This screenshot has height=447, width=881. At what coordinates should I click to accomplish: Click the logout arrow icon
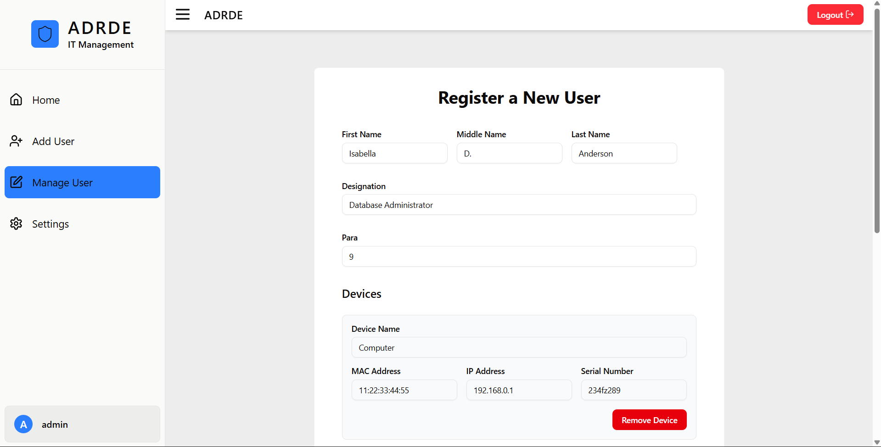(850, 15)
